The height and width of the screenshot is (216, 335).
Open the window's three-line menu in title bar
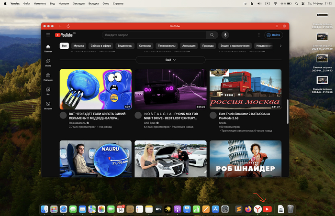[x=277, y=26]
